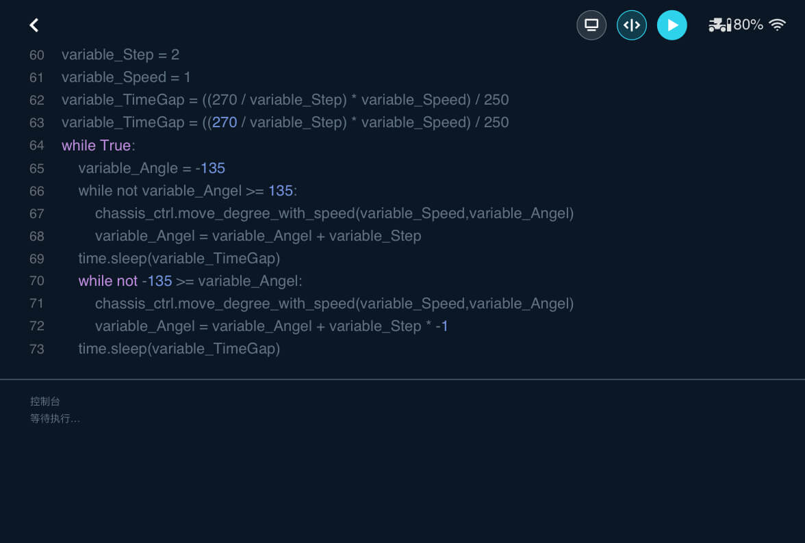Click the variable_Speed = 1 line

pos(126,77)
